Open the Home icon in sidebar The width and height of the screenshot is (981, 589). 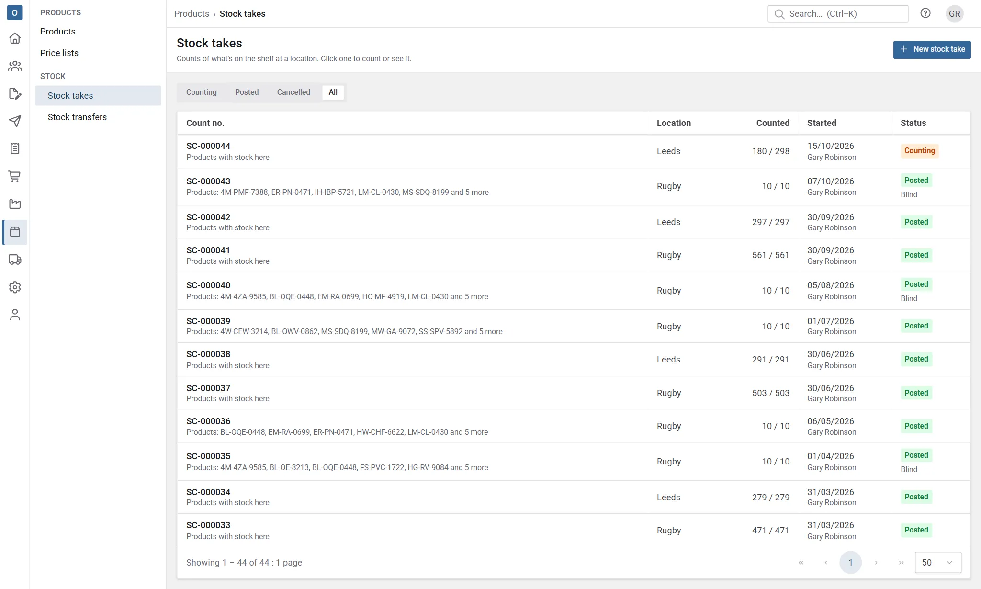(15, 38)
